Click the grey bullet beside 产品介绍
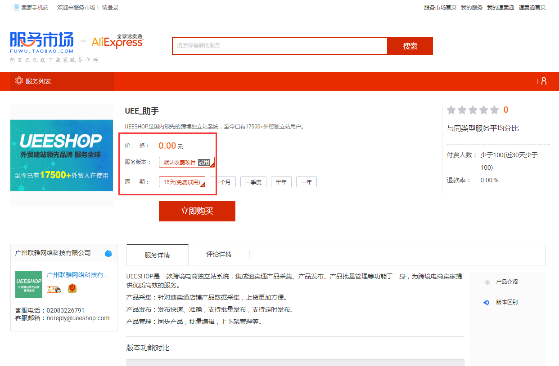This screenshot has height=366, width=559. pos(487,282)
